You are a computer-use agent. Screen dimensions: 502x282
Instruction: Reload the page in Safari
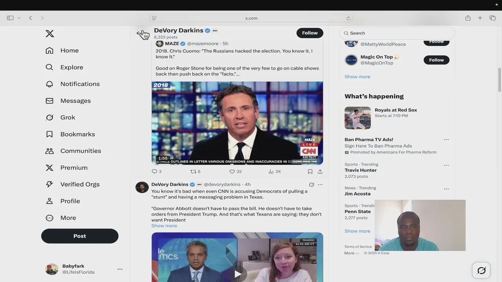coord(348,18)
